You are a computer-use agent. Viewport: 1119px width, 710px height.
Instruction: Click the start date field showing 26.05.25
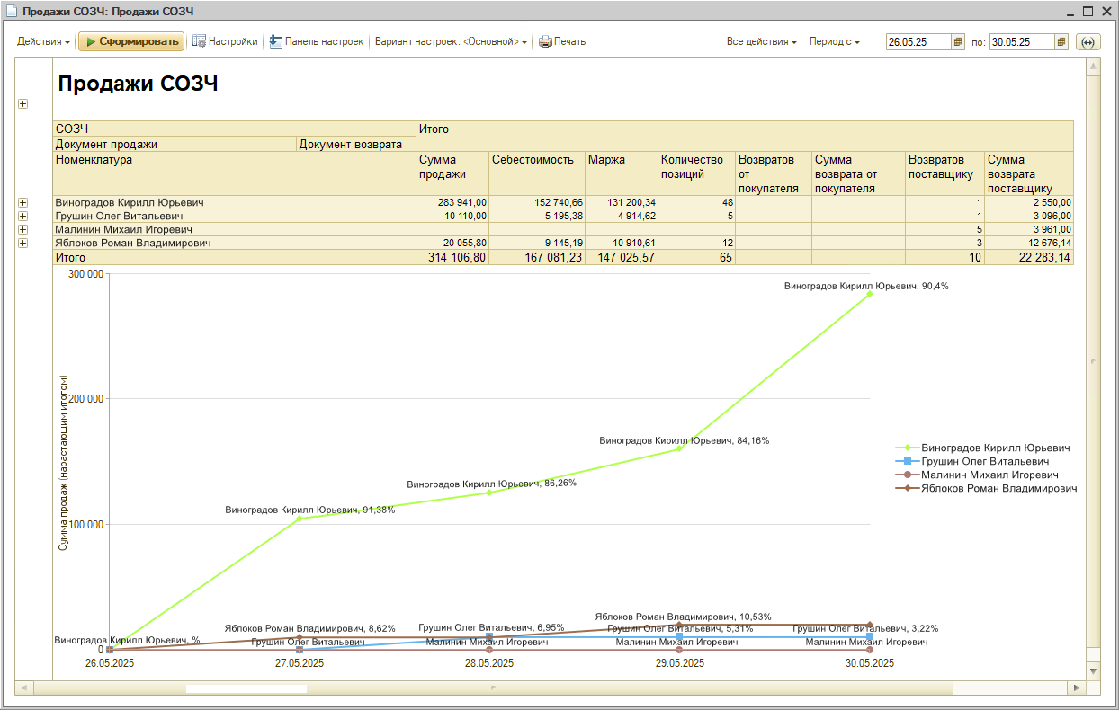coord(918,42)
